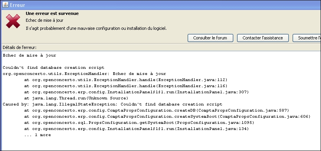
Task: Click the 'Détails de l'erreur:' label
Action: point(20,47)
